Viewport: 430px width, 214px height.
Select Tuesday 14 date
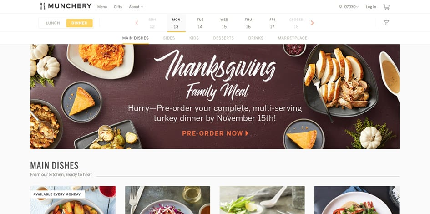[x=200, y=23]
